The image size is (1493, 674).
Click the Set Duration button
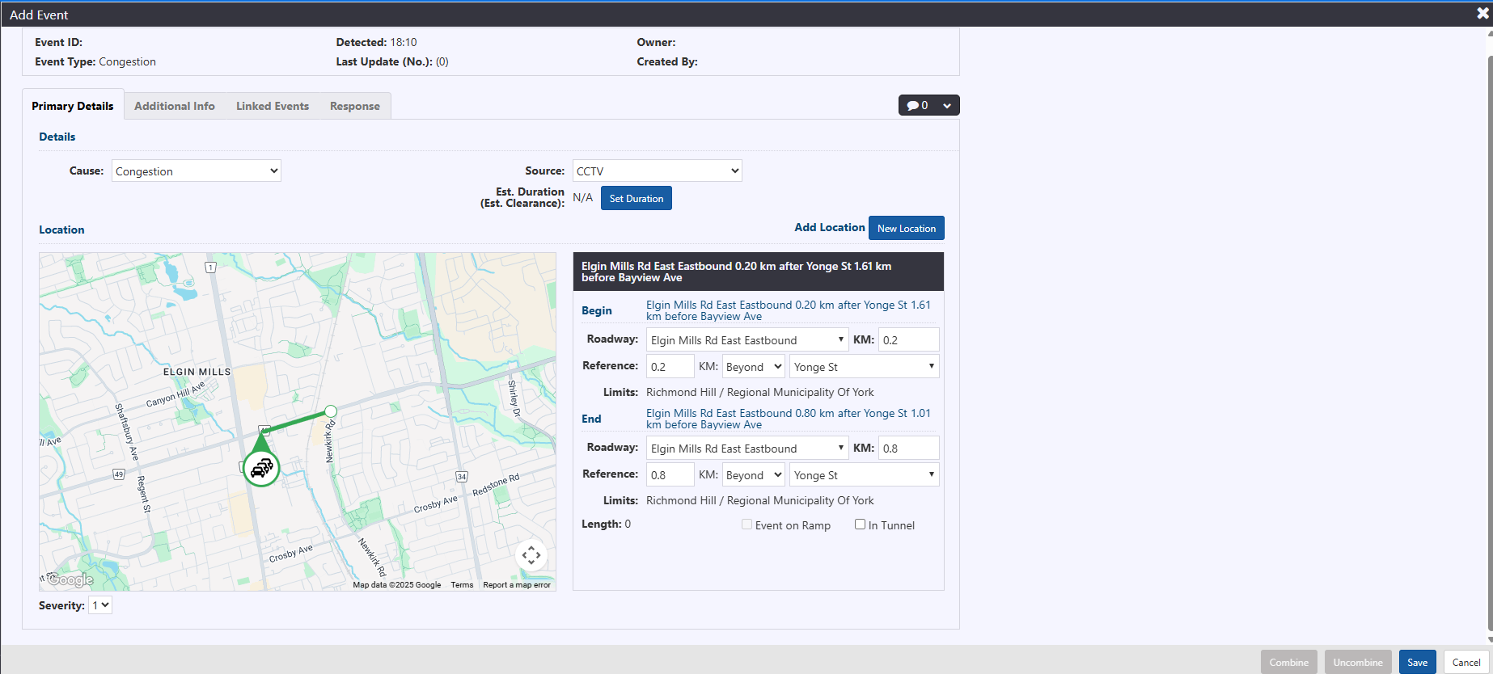[x=636, y=199]
